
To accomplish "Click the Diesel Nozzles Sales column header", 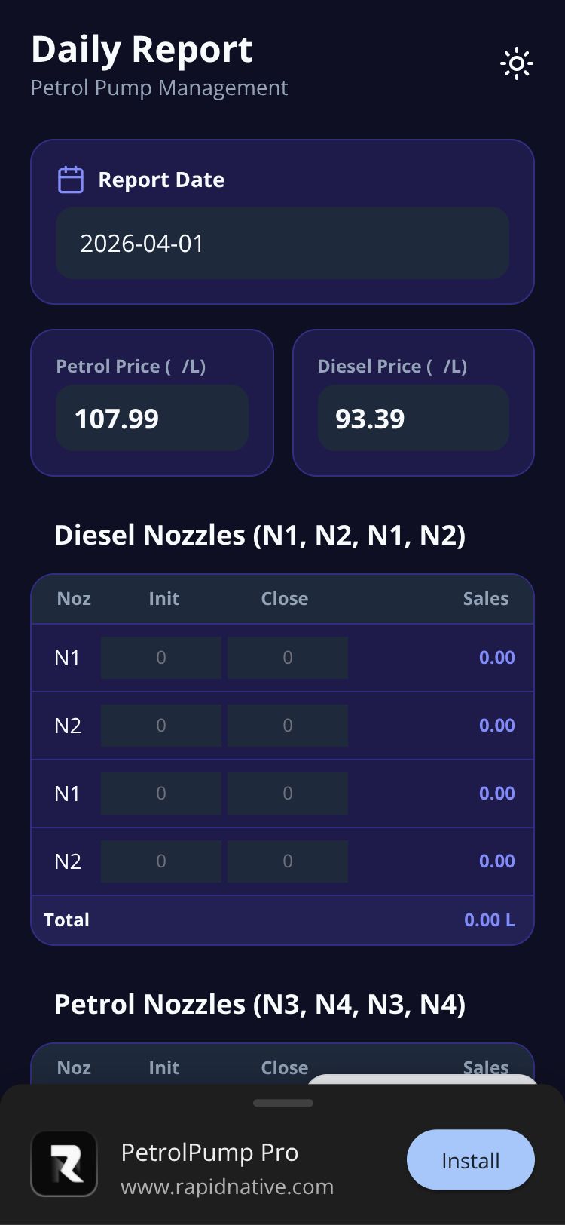I will click(x=485, y=599).
